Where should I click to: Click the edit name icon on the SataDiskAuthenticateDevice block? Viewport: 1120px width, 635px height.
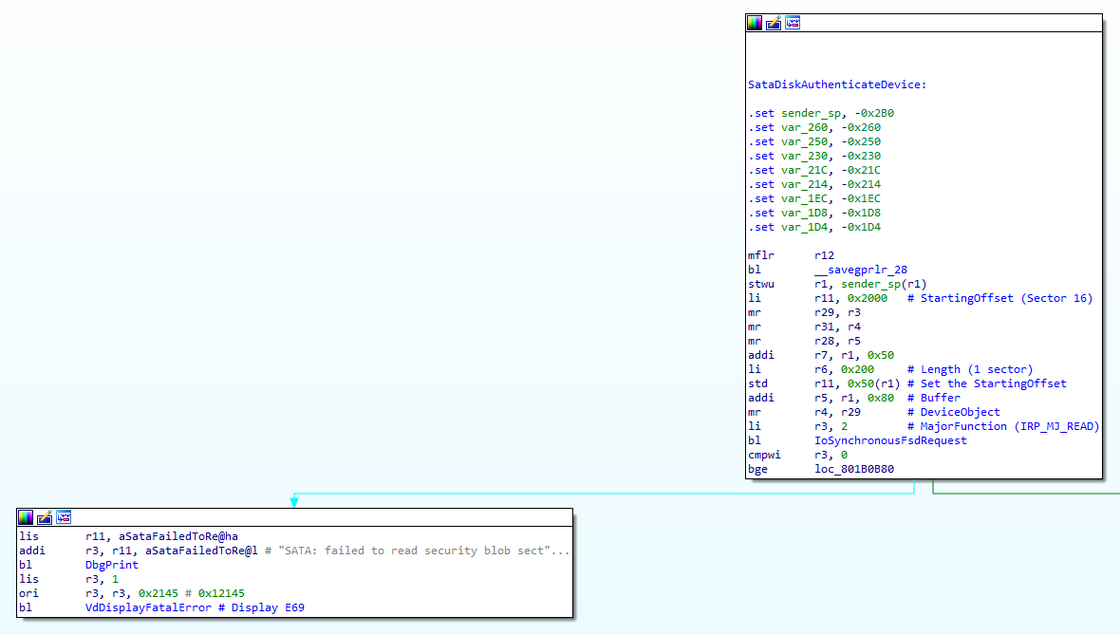click(774, 23)
